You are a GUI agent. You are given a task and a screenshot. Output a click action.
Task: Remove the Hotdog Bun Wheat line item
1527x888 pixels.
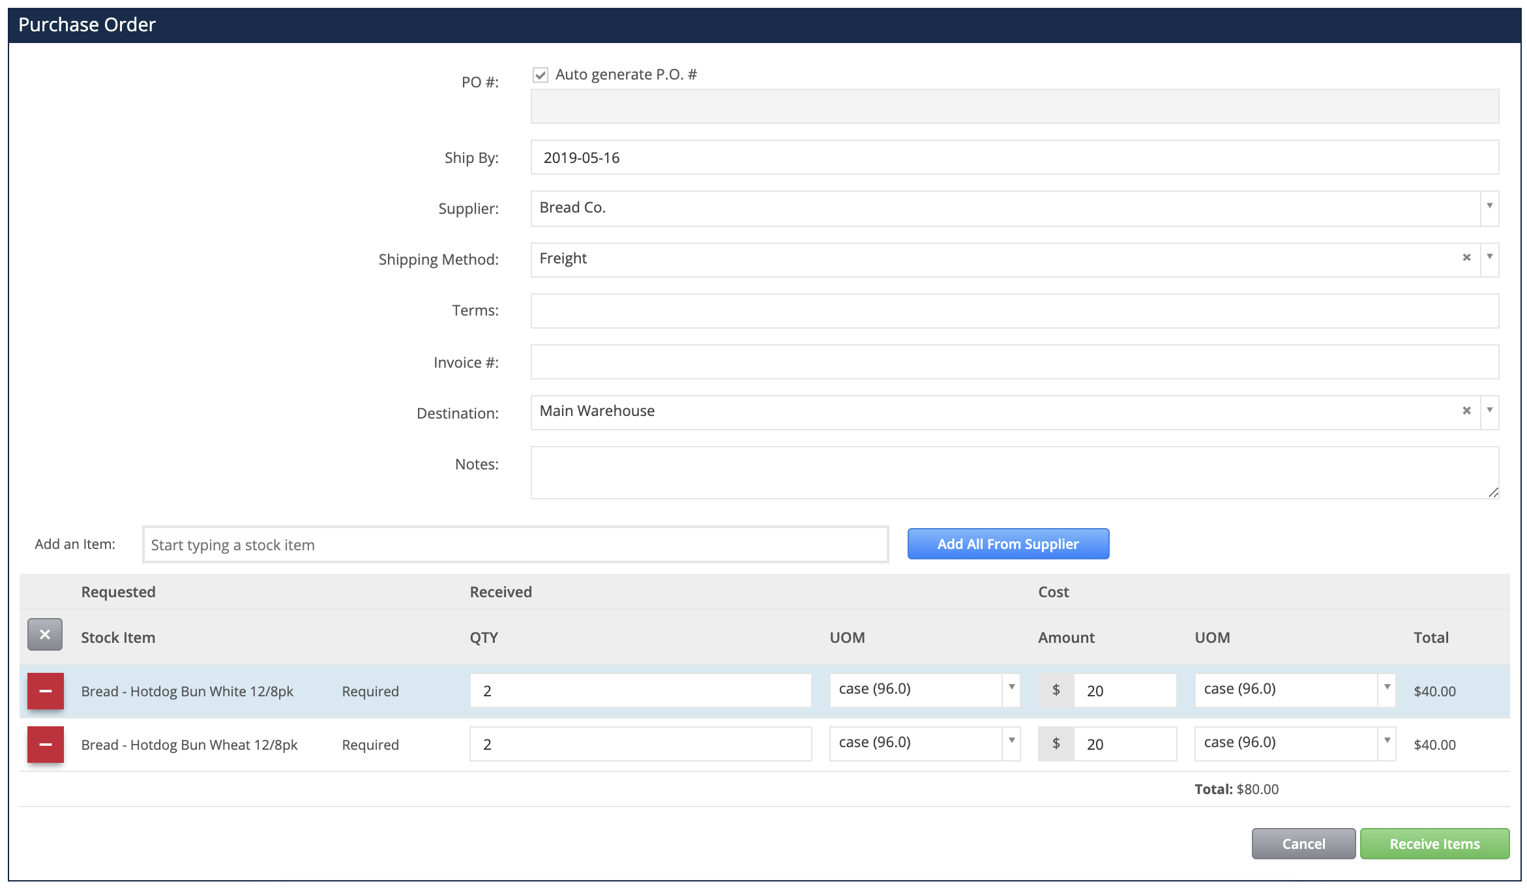click(44, 744)
